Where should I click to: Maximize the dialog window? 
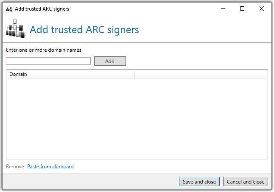pos(242,8)
